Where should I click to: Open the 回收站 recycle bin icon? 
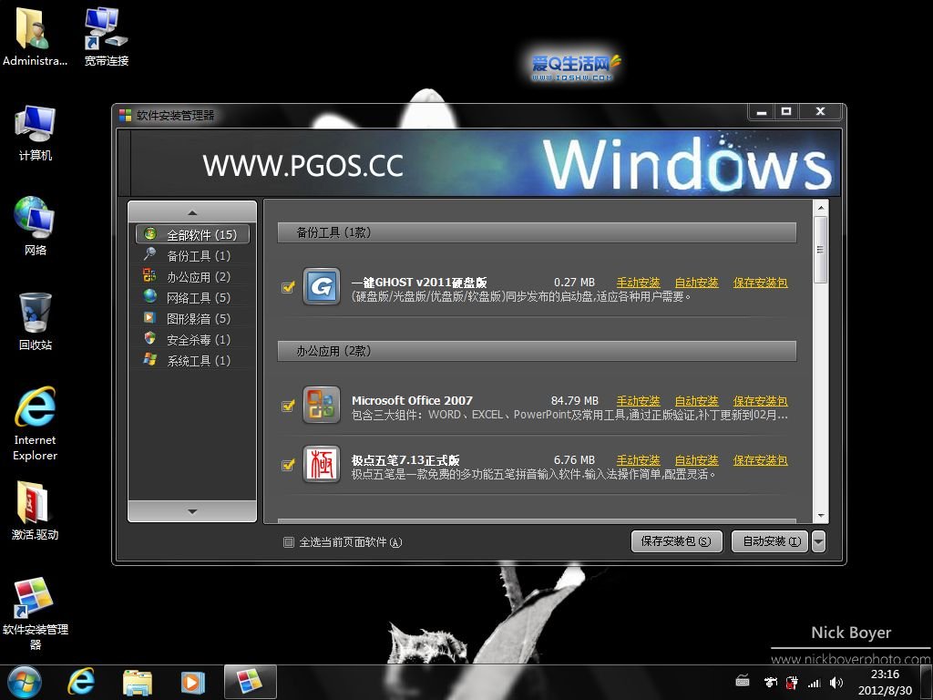[36, 322]
